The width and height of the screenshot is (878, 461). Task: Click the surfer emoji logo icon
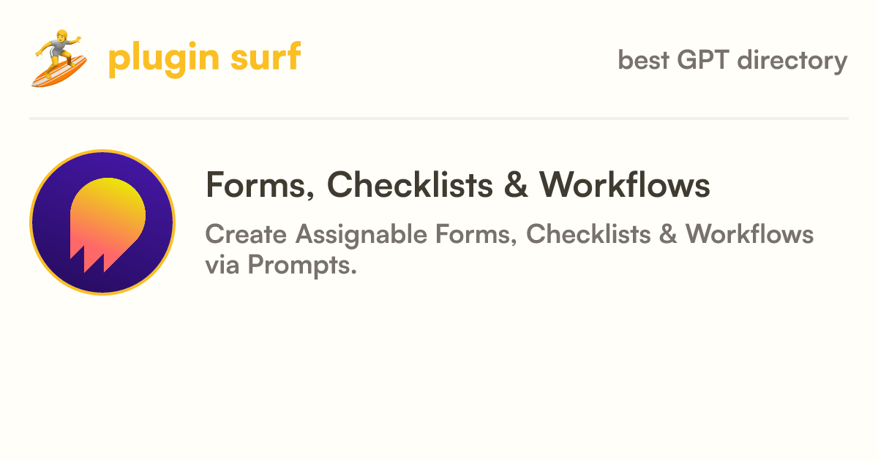pyautogui.click(x=59, y=59)
